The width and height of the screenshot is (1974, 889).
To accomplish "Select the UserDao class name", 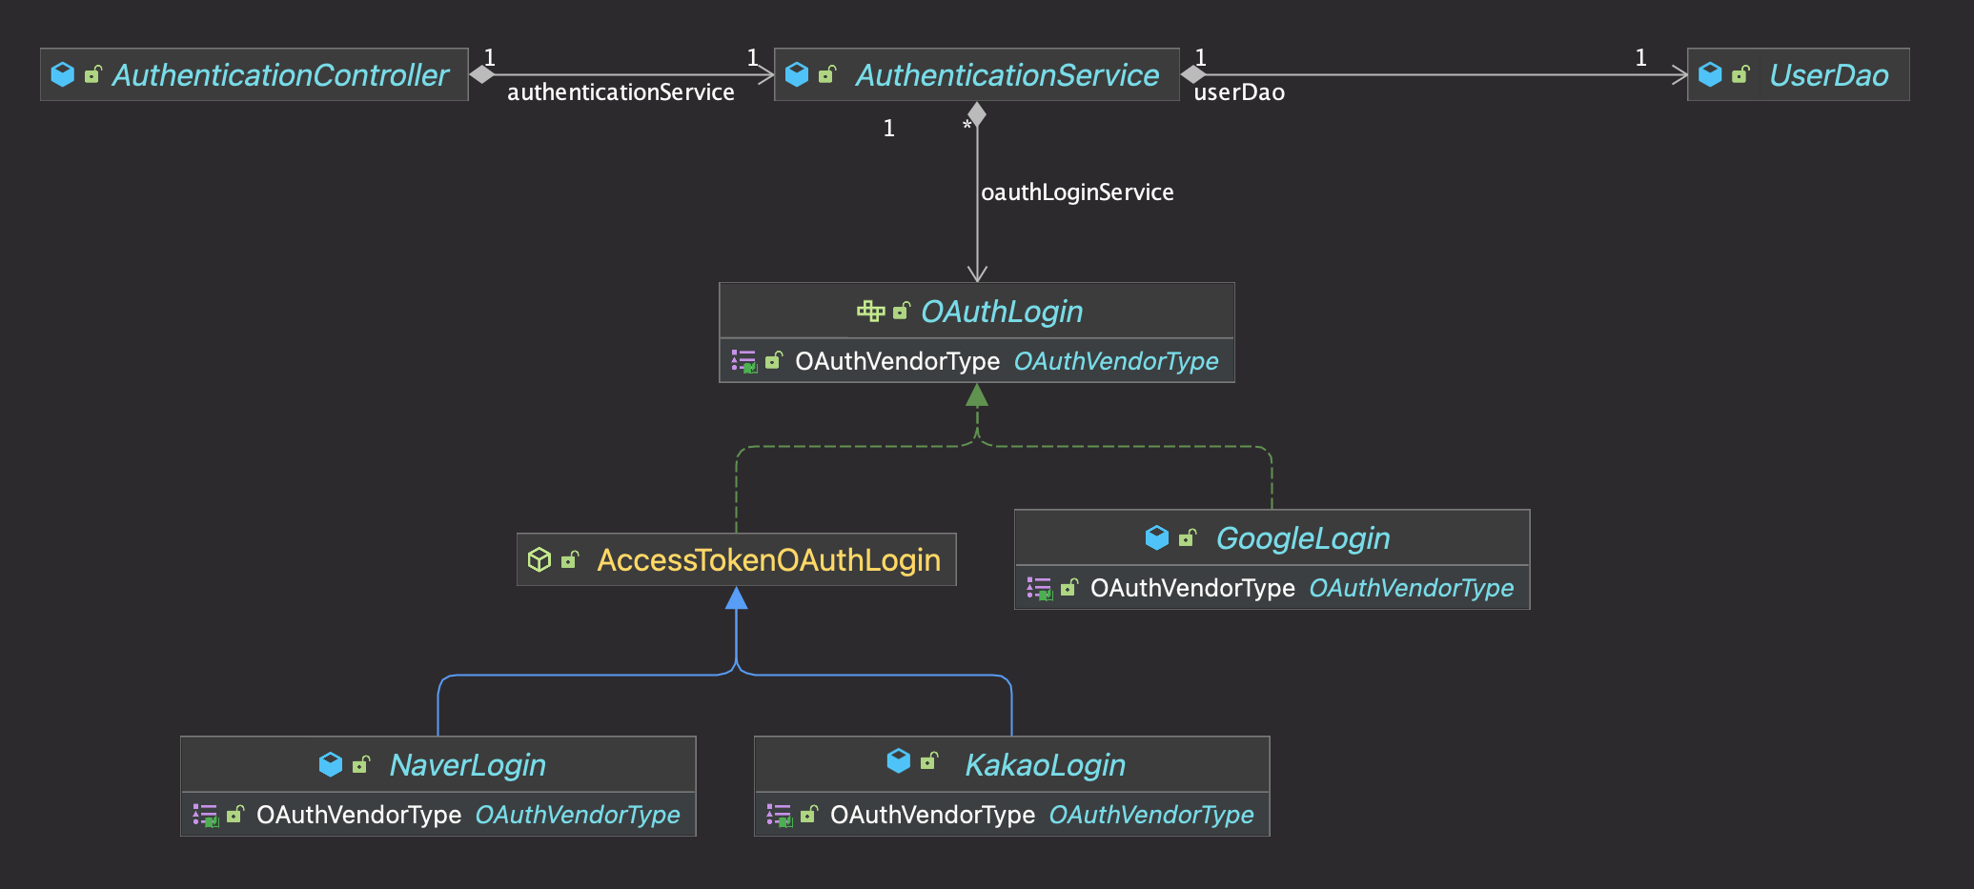I will coord(1829,74).
